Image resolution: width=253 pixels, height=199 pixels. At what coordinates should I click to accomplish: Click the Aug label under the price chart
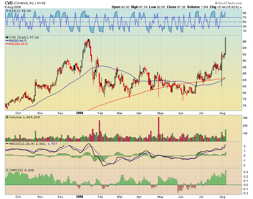222,113
